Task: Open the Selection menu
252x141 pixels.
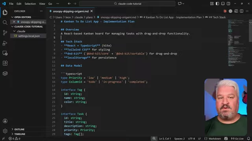Action: coord(30,4)
